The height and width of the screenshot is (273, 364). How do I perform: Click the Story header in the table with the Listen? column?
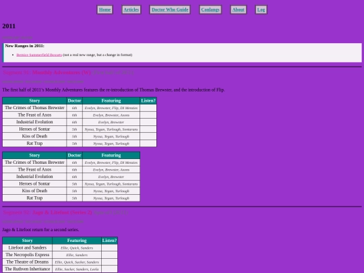click(x=34, y=100)
